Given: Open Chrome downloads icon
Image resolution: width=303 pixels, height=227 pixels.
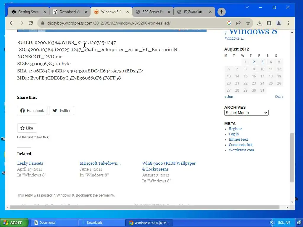Looking at the screenshot, I should 260,23.
